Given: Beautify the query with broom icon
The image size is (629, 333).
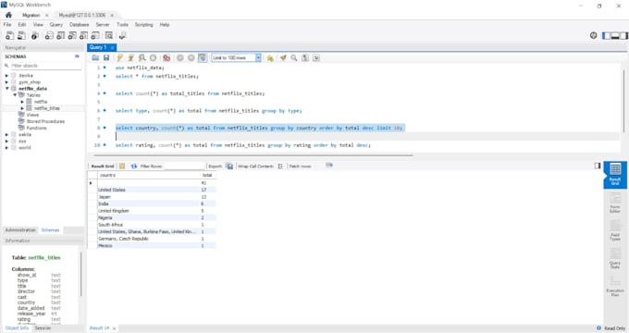Looking at the screenshot, I should pos(283,57).
